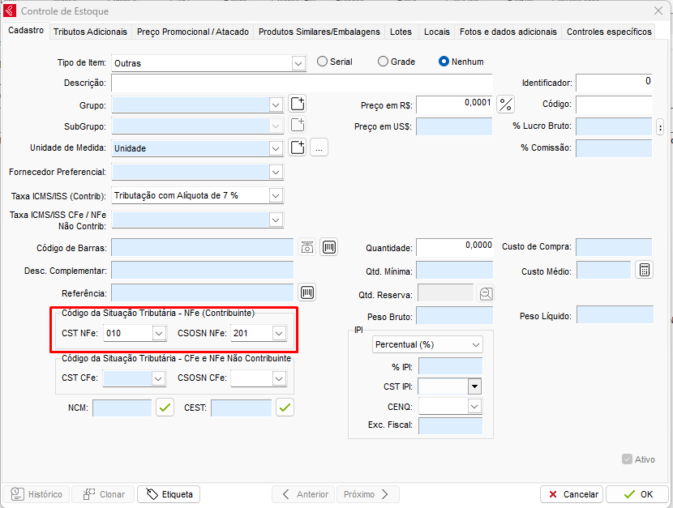Click the camera icon next to Código de Barras
The height and width of the screenshot is (508, 673).
[x=306, y=247]
